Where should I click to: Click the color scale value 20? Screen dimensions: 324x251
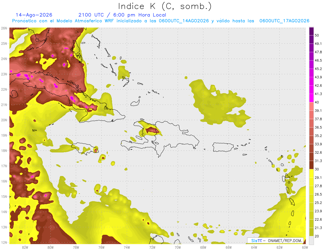(317, 236)
